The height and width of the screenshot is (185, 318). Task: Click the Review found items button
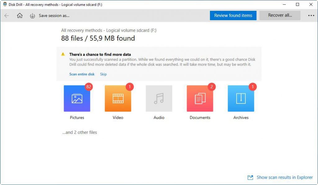233,15
